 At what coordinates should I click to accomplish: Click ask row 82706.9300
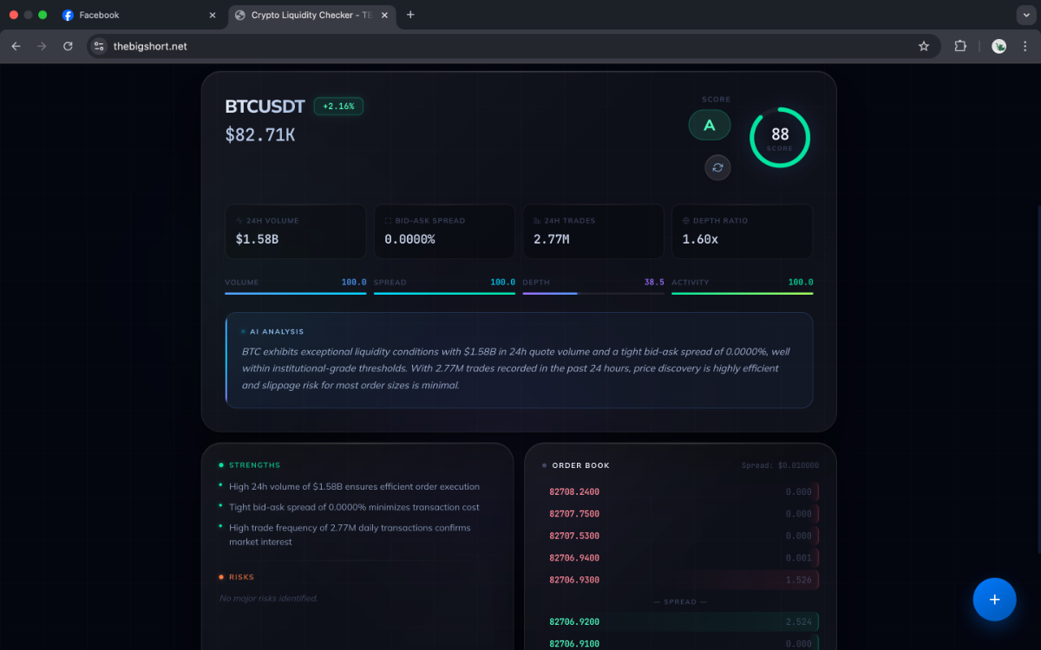[x=680, y=580]
